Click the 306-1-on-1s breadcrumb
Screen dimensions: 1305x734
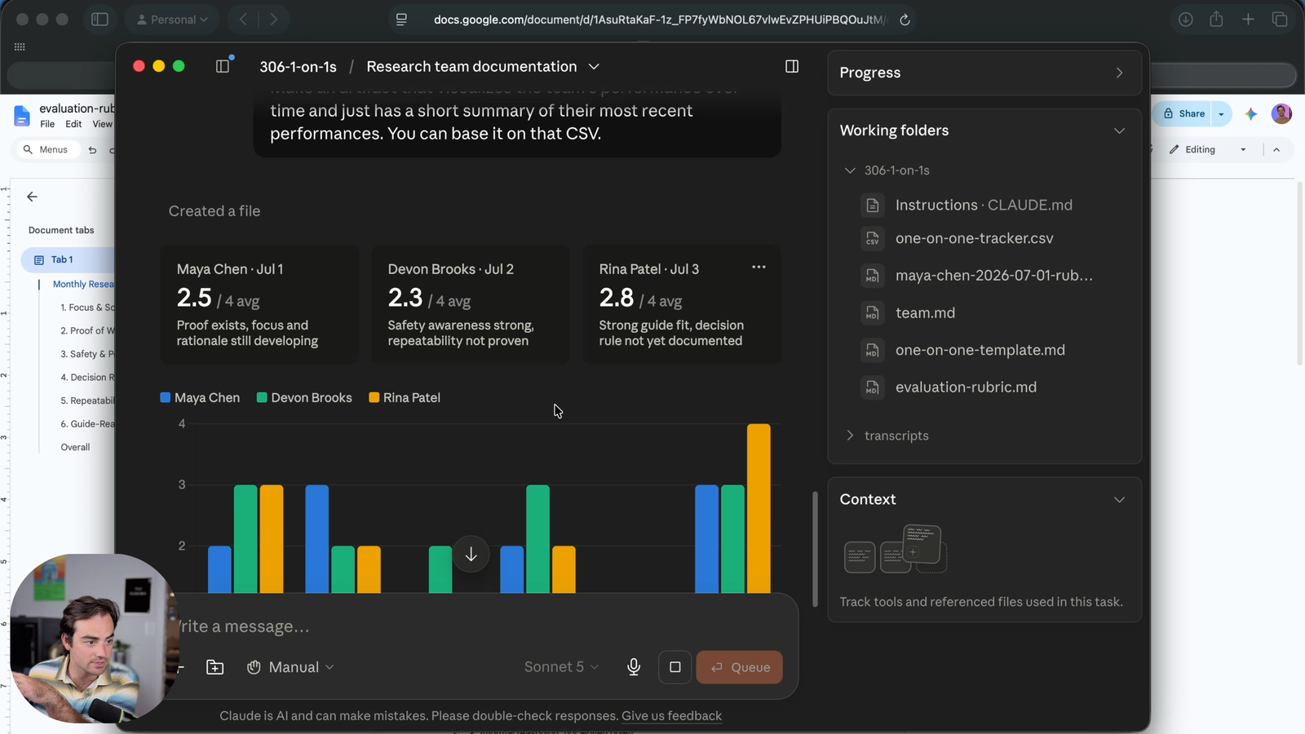(298, 67)
